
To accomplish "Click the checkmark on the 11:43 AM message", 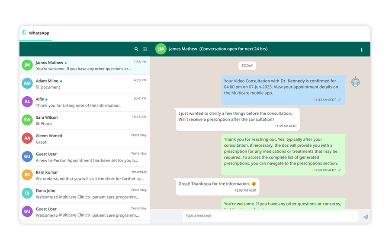I will tap(339, 100).
